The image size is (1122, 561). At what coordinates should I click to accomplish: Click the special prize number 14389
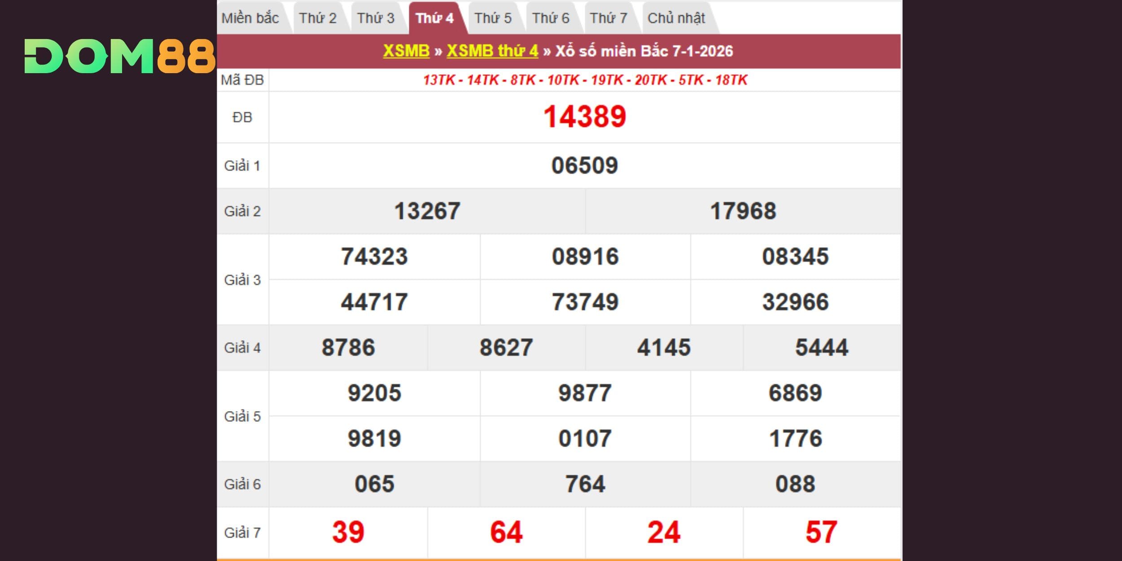point(584,117)
